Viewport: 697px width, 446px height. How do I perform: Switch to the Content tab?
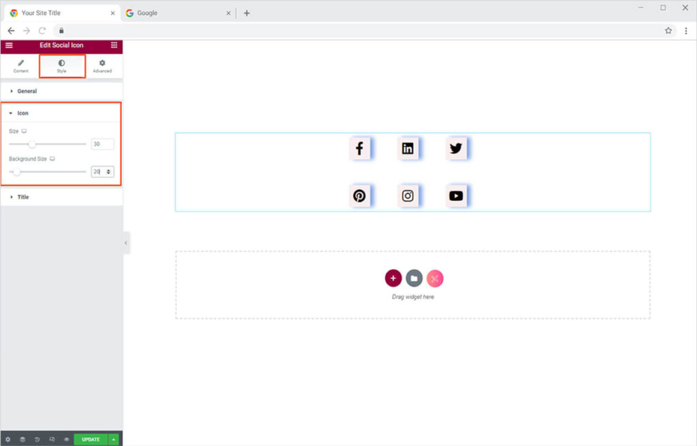coord(20,66)
